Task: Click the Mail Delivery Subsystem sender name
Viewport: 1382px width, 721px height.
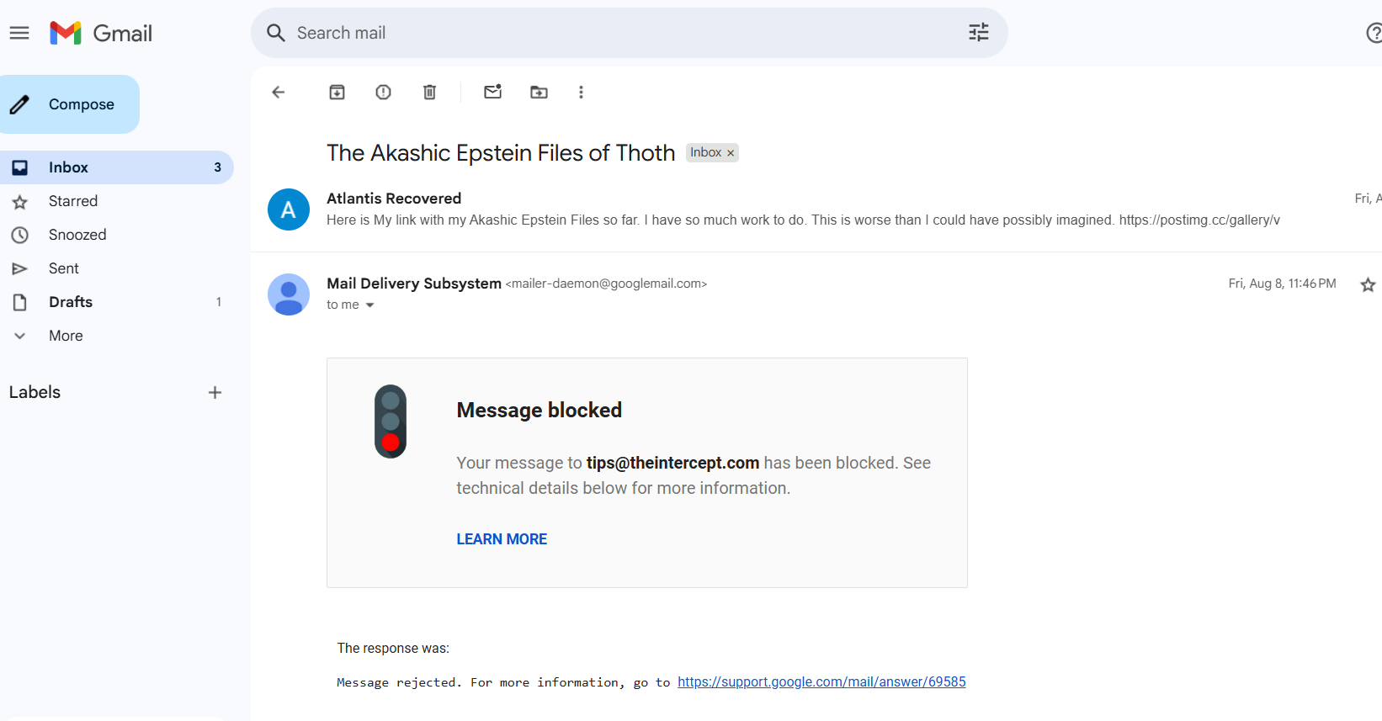Action: pyautogui.click(x=414, y=284)
